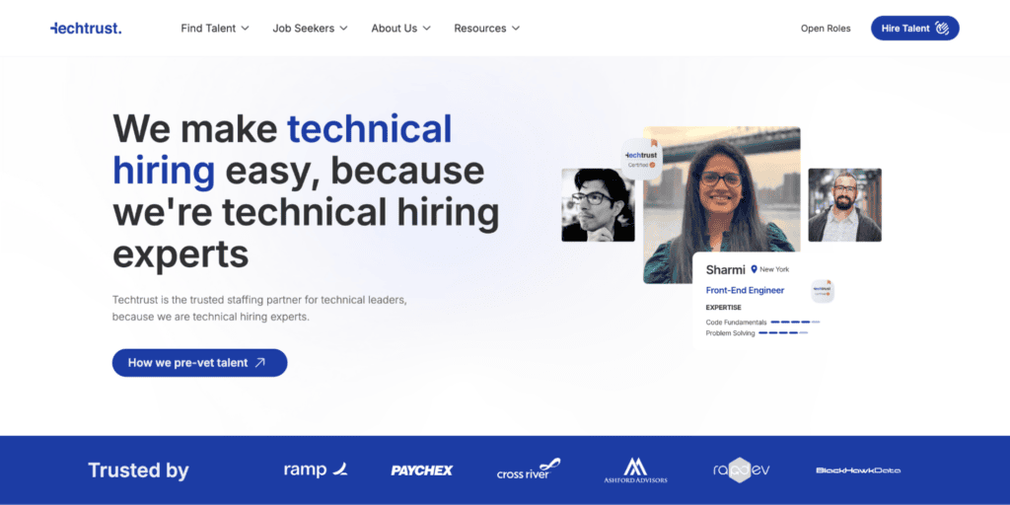Select the Sharmi central profile photo
Screen dimensions: 1010x505
point(721,193)
